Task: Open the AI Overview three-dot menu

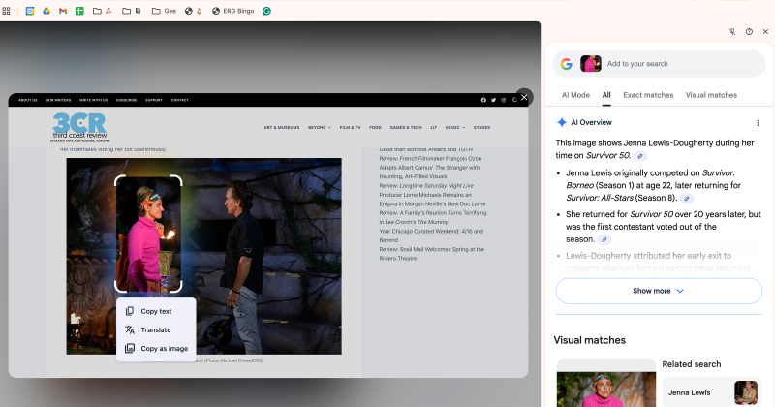Action: [758, 123]
